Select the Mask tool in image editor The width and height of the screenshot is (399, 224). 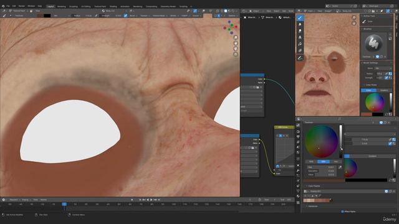coord(300,51)
